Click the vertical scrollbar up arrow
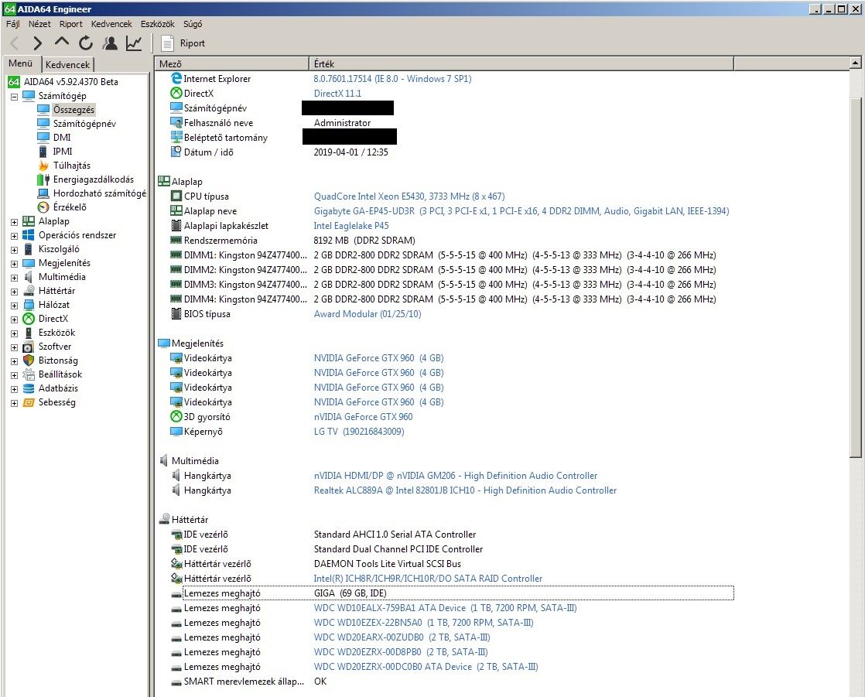 (x=855, y=63)
